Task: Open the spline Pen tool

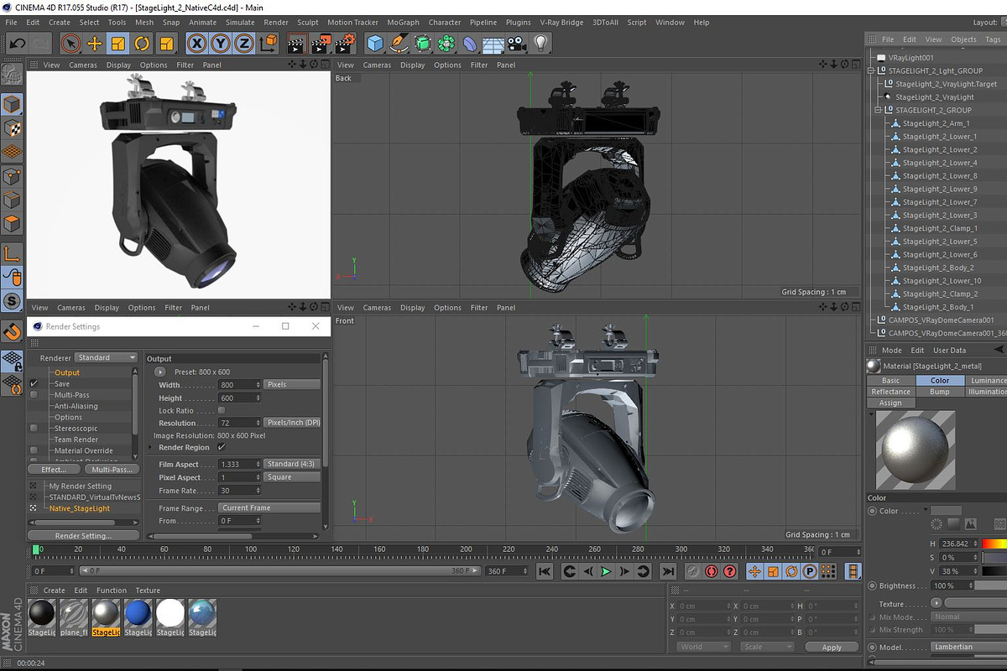Action: pos(399,43)
